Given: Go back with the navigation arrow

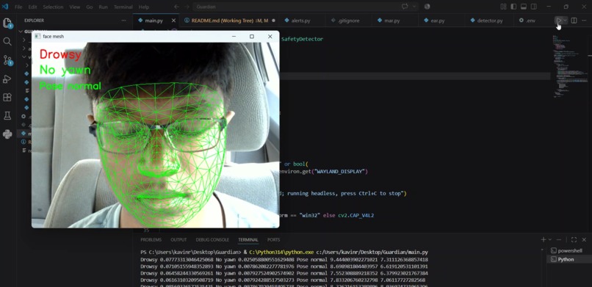Looking at the screenshot, I should (177, 7).
